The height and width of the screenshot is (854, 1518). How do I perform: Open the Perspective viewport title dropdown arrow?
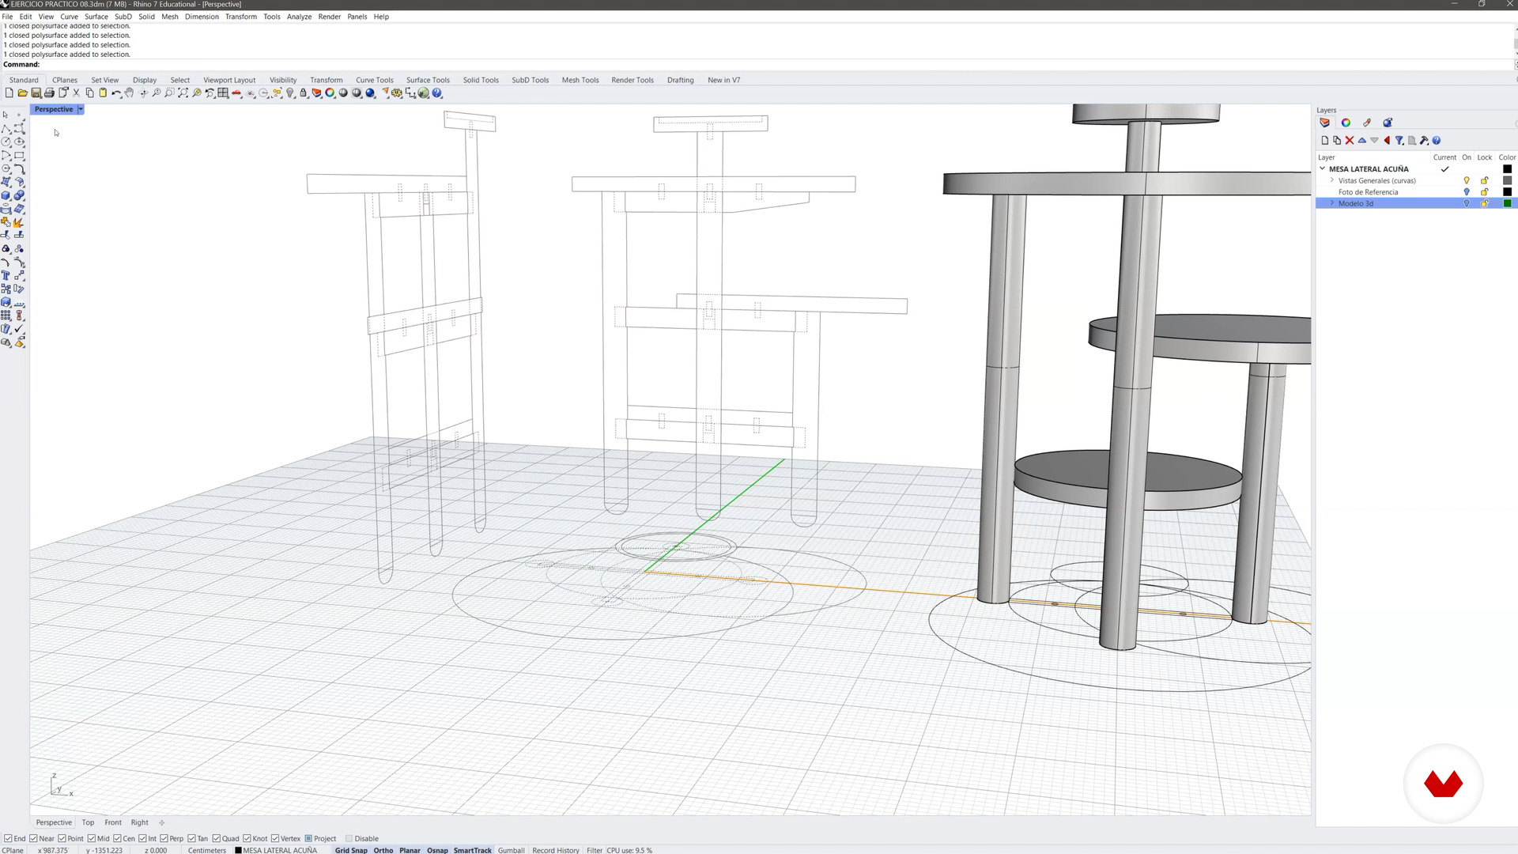pos(81,109)
